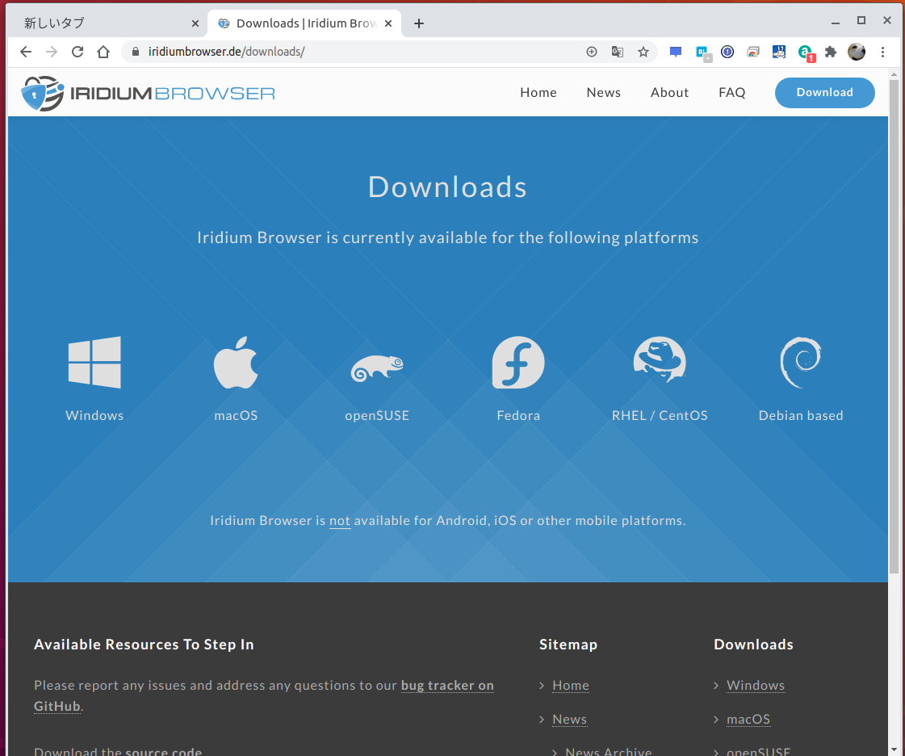This screenshot has height=756, width=905.
Task: Select FAQ in the navigation bar
Action: pyautogui.click(x=731, y=92)
